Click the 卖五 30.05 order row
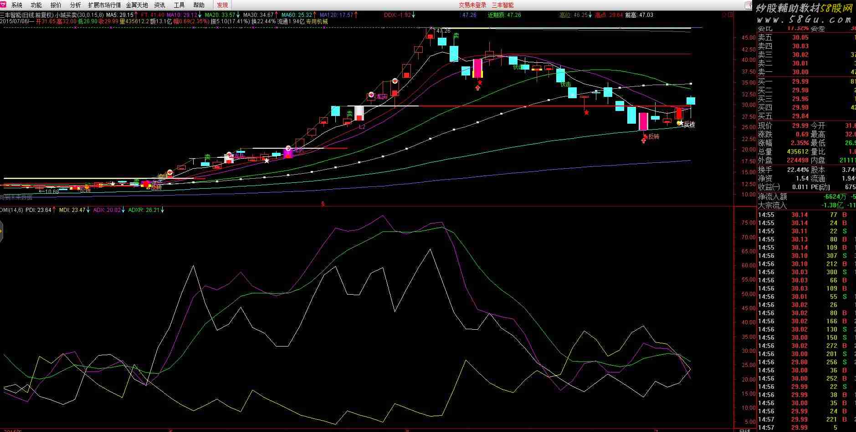This screenshot has width=856, height=432. 806,38
